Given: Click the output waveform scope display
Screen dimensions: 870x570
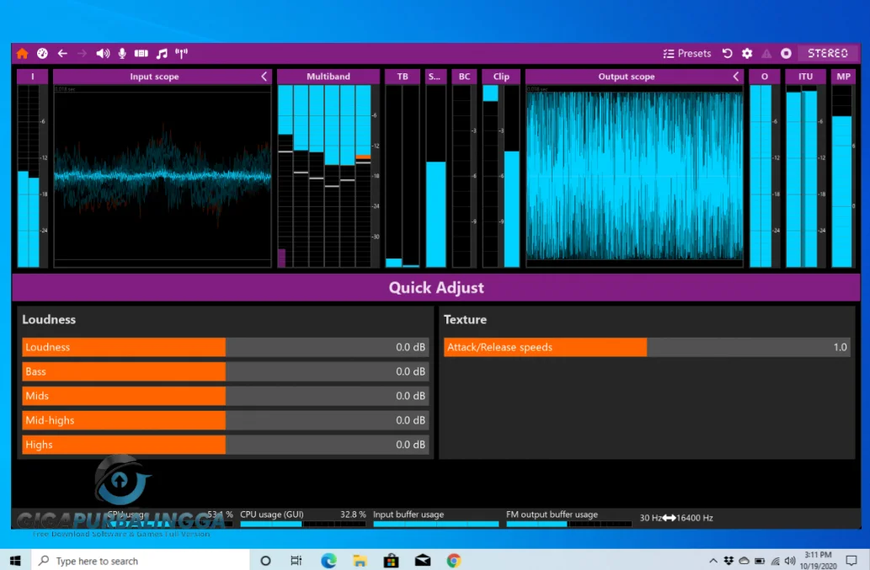Looking at the screenshot, I should tap(635, 176).
